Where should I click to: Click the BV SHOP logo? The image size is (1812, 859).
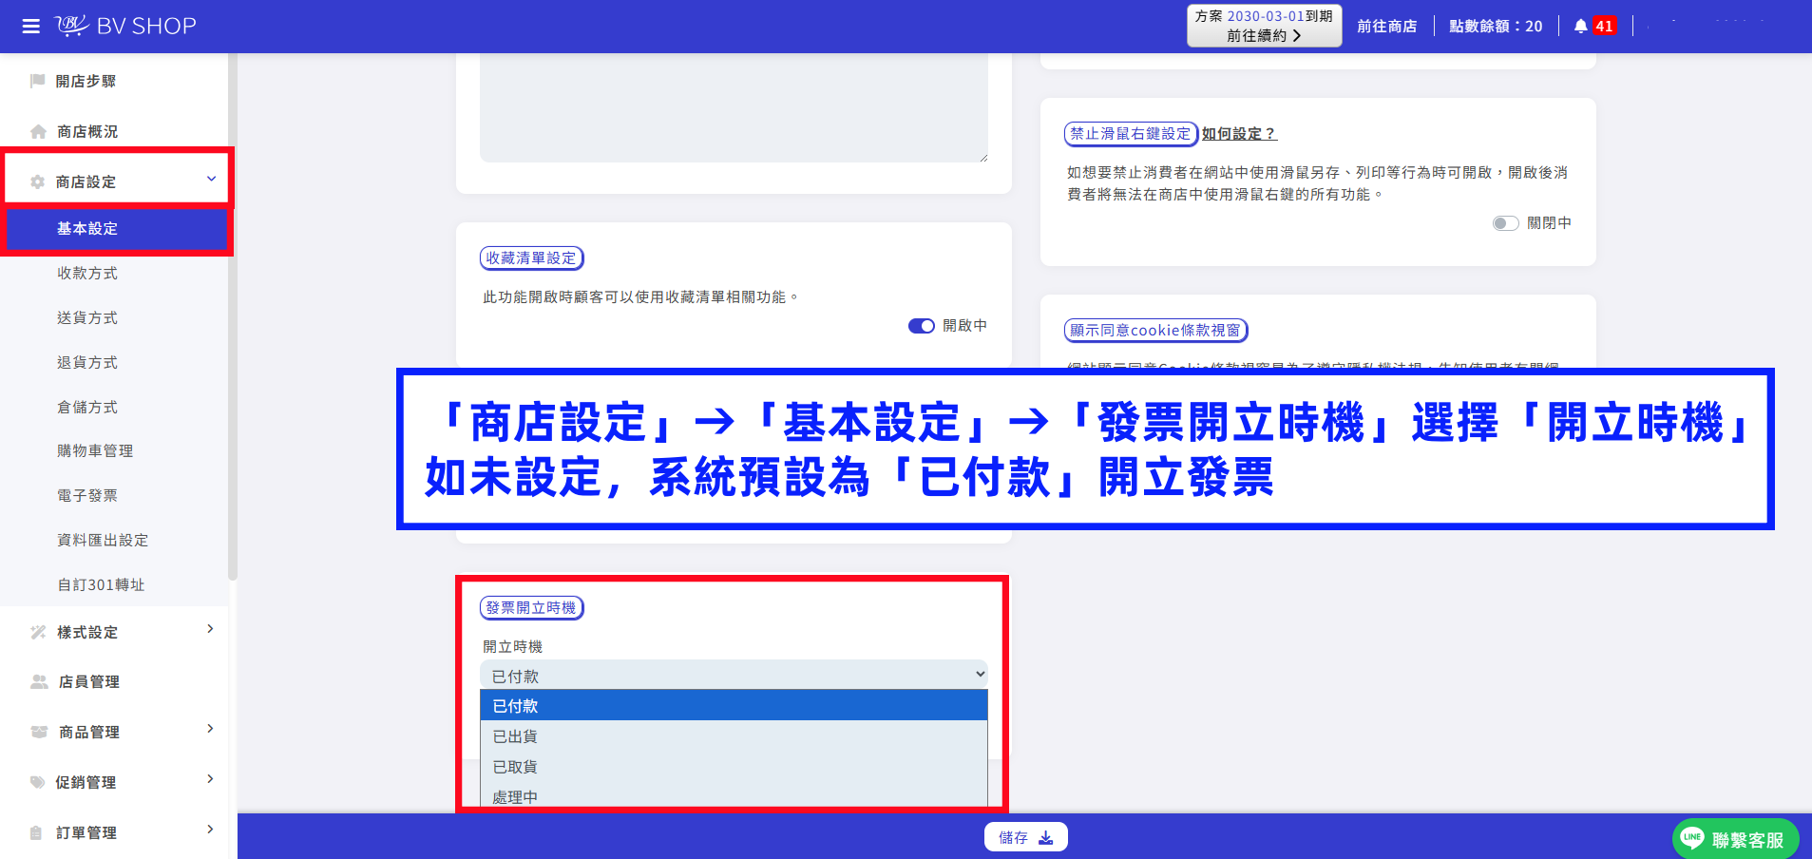(x=125, y=26)
